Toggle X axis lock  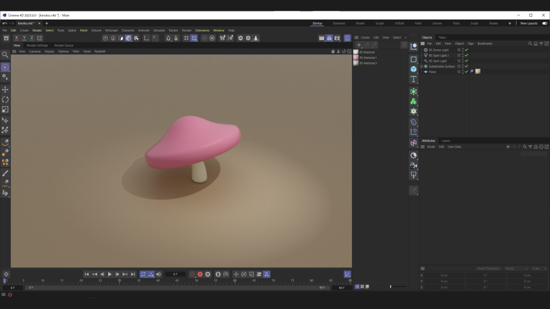tap(17, 38)
